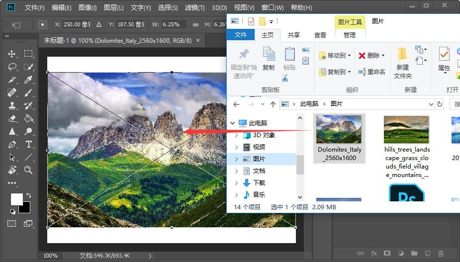Select the Lasso tool

point(12,67)
